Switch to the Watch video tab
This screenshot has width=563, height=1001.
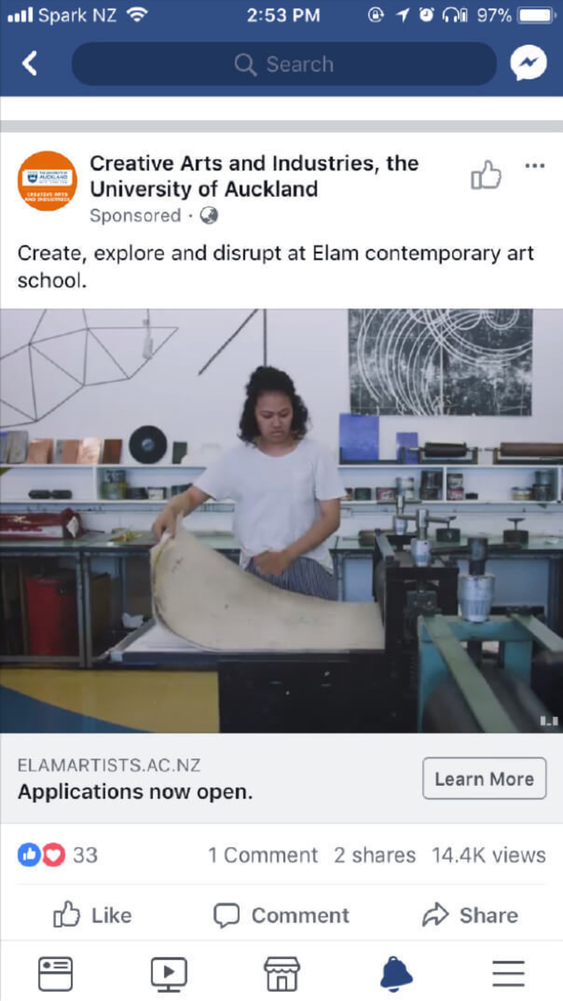tap(169, 974)
